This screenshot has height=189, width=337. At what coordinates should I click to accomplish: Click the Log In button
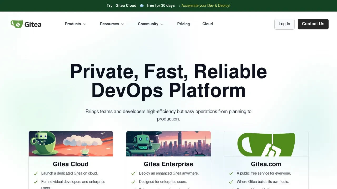pos(284,24)
